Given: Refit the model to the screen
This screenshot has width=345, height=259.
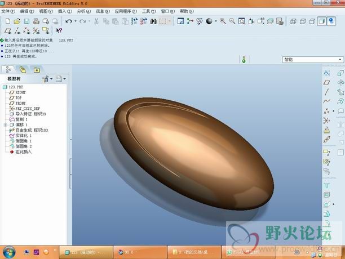Looking at the screenshot, I should pyautogui.click(x=242, y=21).
